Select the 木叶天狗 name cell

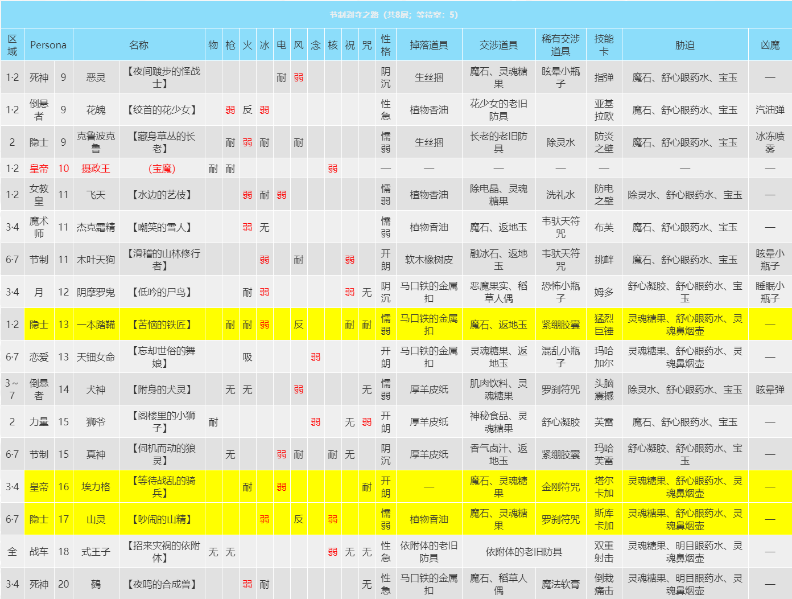(96, 260)
